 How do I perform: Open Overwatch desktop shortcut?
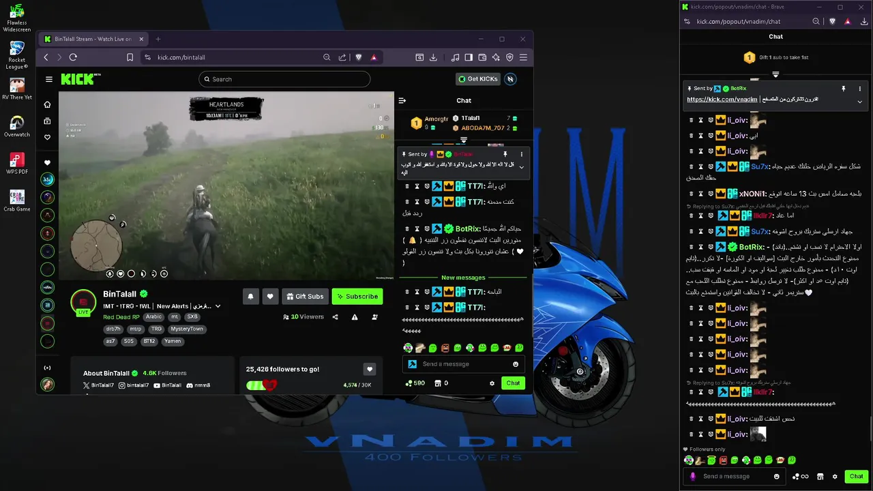tap(16, 127)
